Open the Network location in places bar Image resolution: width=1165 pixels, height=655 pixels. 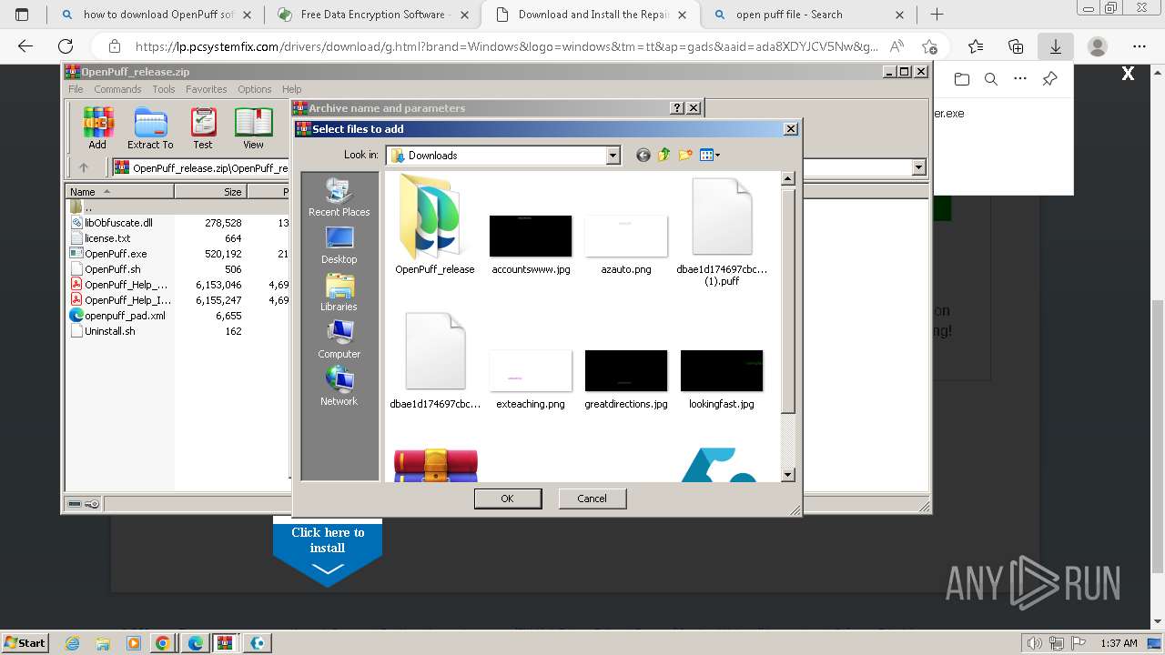tap(339, 387)
